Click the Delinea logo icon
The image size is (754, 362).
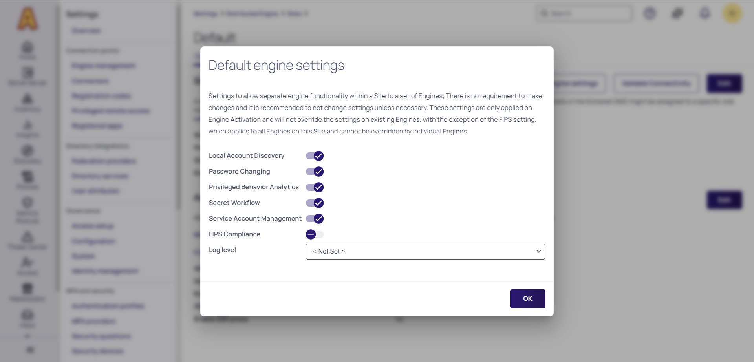click(27, 19)
